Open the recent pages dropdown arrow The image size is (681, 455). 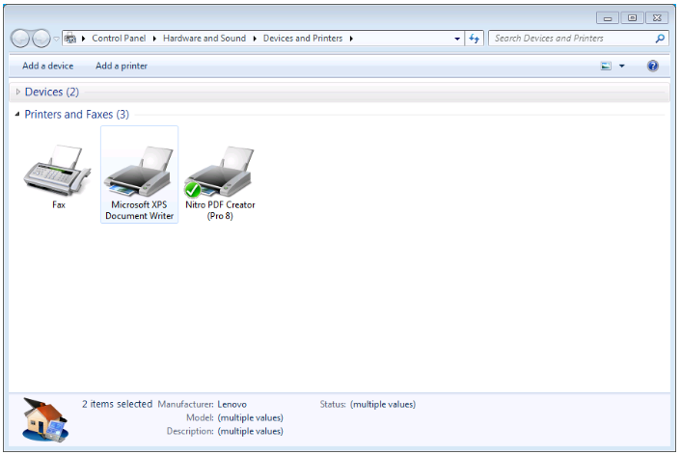pos(56,40)
